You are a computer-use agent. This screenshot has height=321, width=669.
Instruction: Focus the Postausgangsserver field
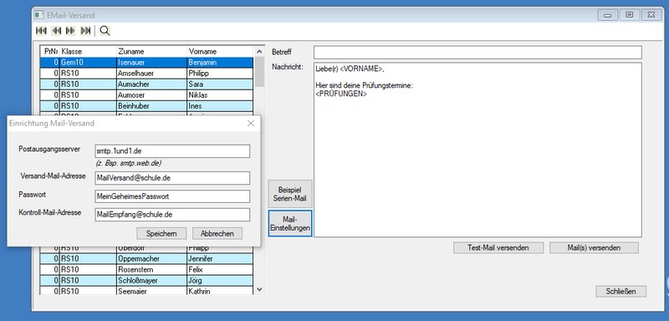point(172,151)
